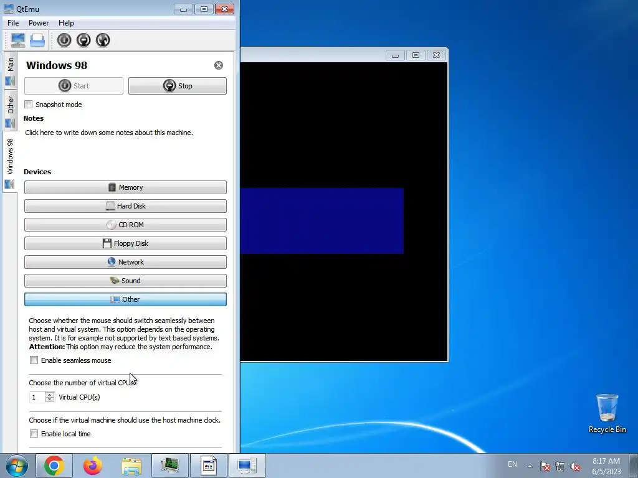The width and height of the screenshot is (638, 478).
Task: Open Windows Explorer from the taskbar
Action: pos(131,466)
